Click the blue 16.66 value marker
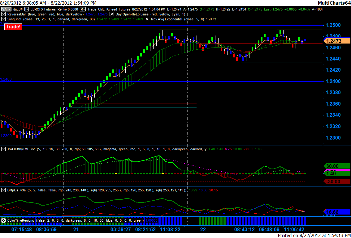Screen dimensions: 351x238 coord(337,212)
